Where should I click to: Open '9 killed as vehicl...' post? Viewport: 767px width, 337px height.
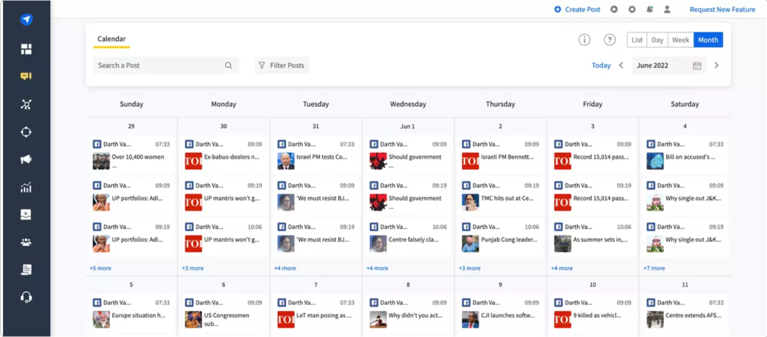click(592, 313)
